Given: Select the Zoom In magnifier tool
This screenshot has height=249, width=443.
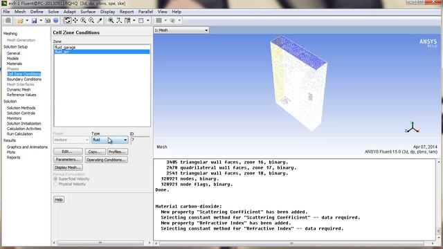Looking at the screenshot, I should [83, 20].
